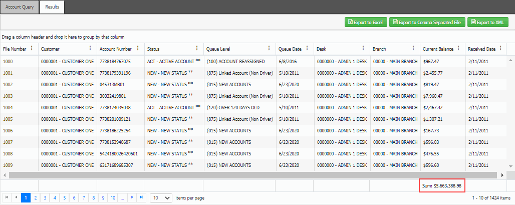This screenshot has width=515, height=205.
Task: Click the horizontal scrollbar of the grid
Action: coord(250,175)
